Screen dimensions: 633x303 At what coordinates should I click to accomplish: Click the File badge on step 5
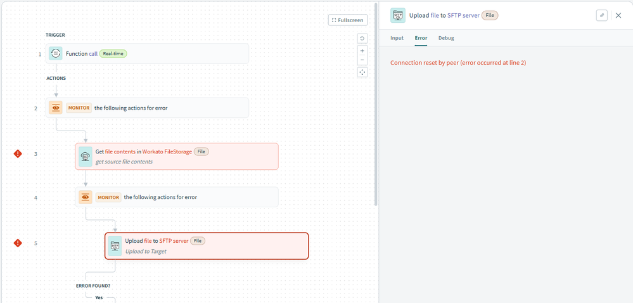point(198,241)
